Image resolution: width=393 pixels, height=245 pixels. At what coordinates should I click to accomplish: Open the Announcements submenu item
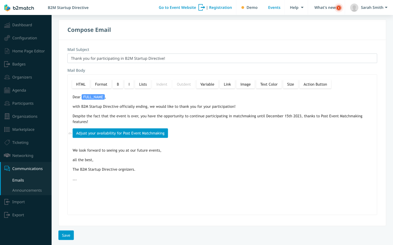coord(27,190)
